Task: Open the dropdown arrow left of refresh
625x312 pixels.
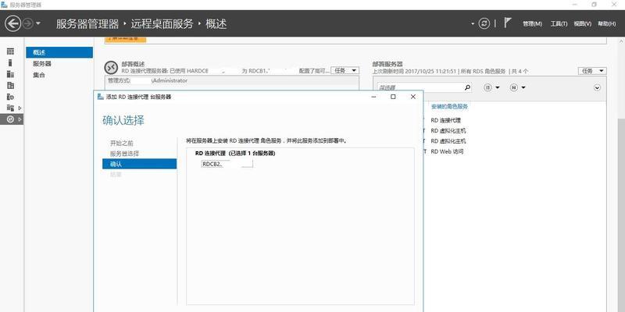Action: point(473,23)
